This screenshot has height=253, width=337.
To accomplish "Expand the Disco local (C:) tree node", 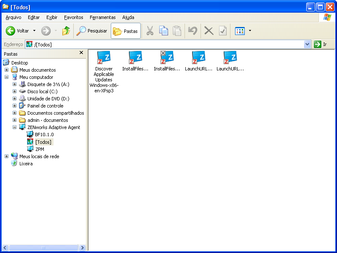I will pos(14,92).
